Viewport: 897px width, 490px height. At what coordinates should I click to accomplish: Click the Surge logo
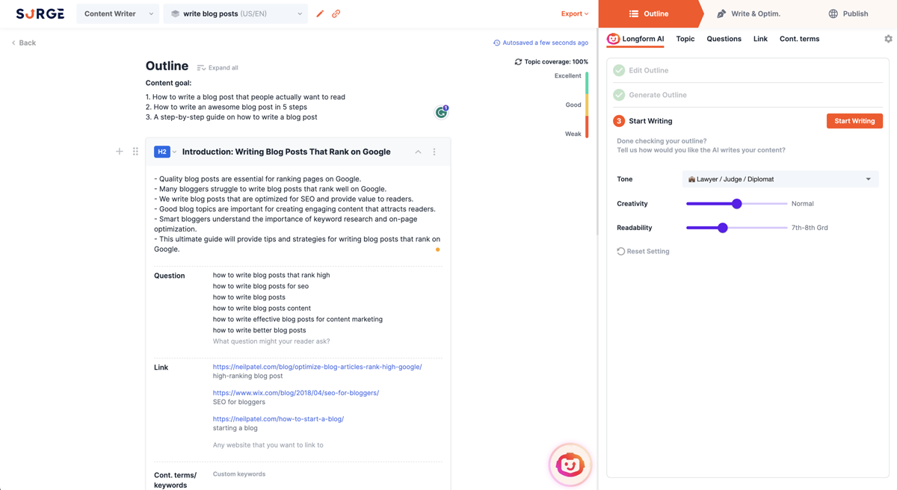(x=40, y=13)
